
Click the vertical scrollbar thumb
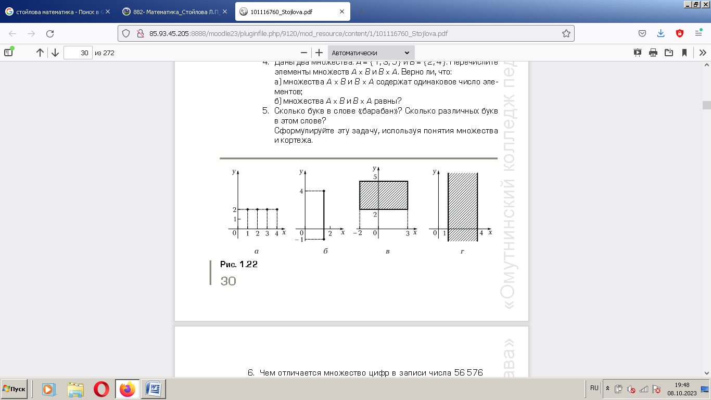tap(706, 105)
